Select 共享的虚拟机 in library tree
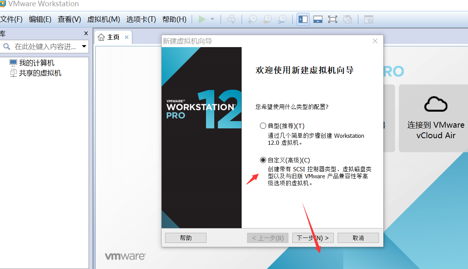 point(36,73)
